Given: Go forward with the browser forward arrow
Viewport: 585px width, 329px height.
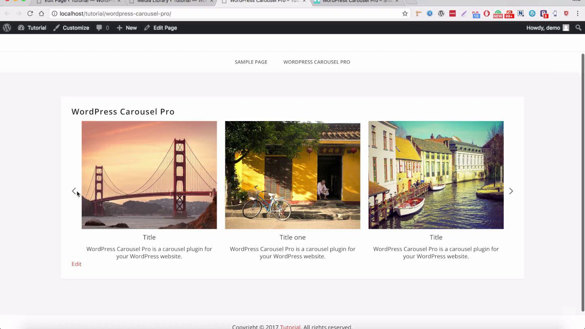Looking at the screenshot, I should pos(18,14).
